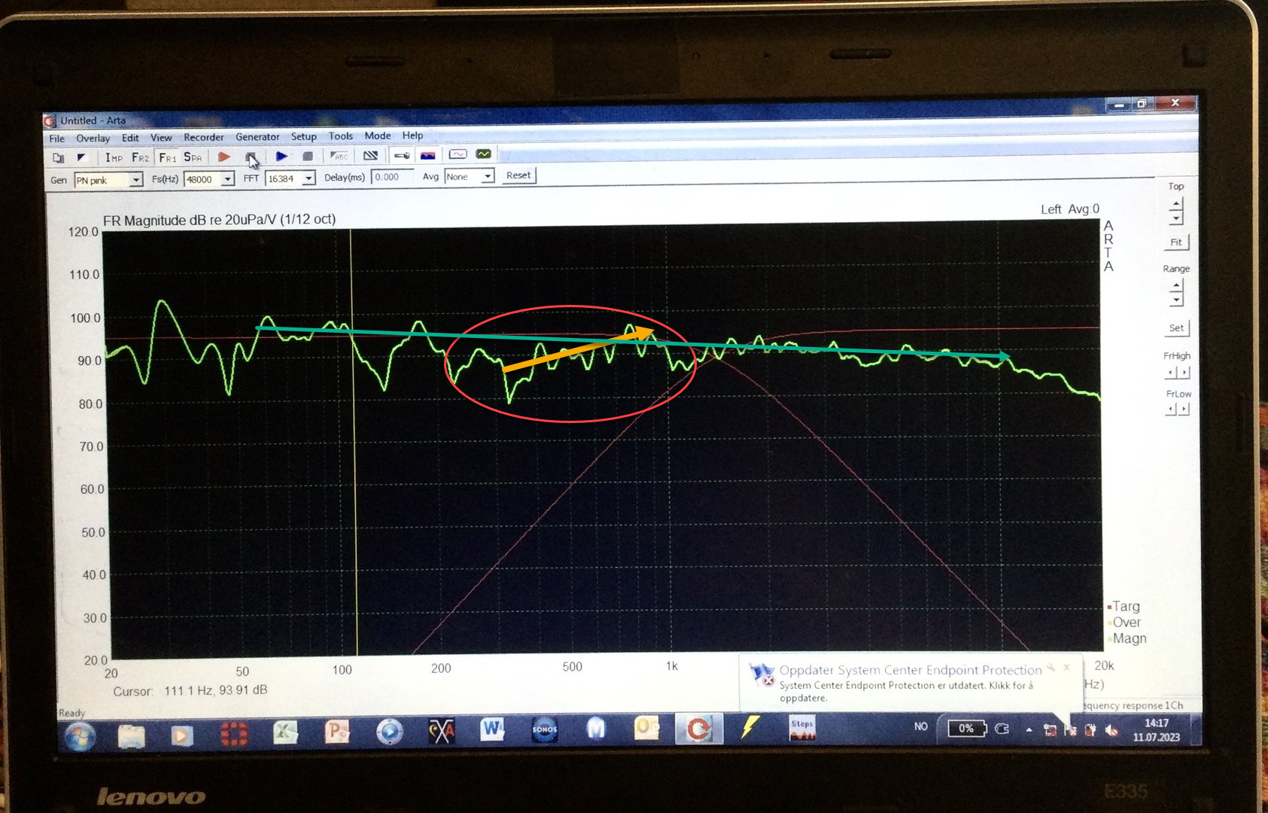Click the FrLow right arrow
This screenshot has width=1268, height=813.
tap(1184, 410)
